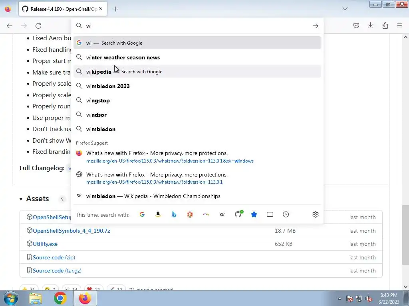This screenshot has width=409, height=306.
Task: Click the page vertical scrollbar thumb
Action: point(405,234)
